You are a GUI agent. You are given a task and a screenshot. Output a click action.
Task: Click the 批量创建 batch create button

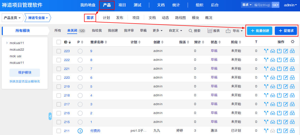pyautogui.click(x=260, y=31)
